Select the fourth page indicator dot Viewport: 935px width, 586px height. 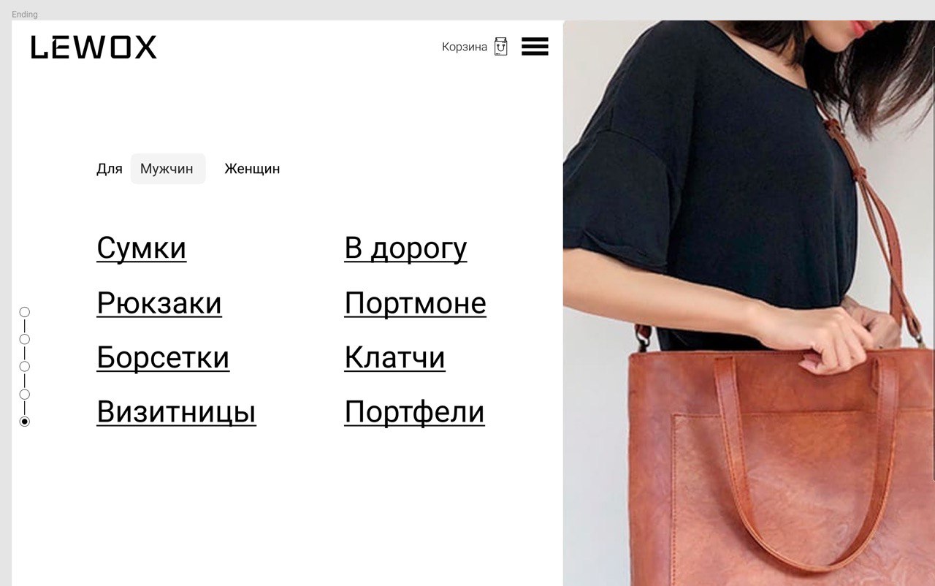(x=25, y=394)
